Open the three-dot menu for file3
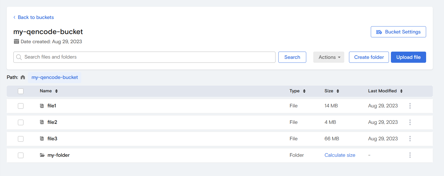This screenshot has height=176, width=444. 410,139
